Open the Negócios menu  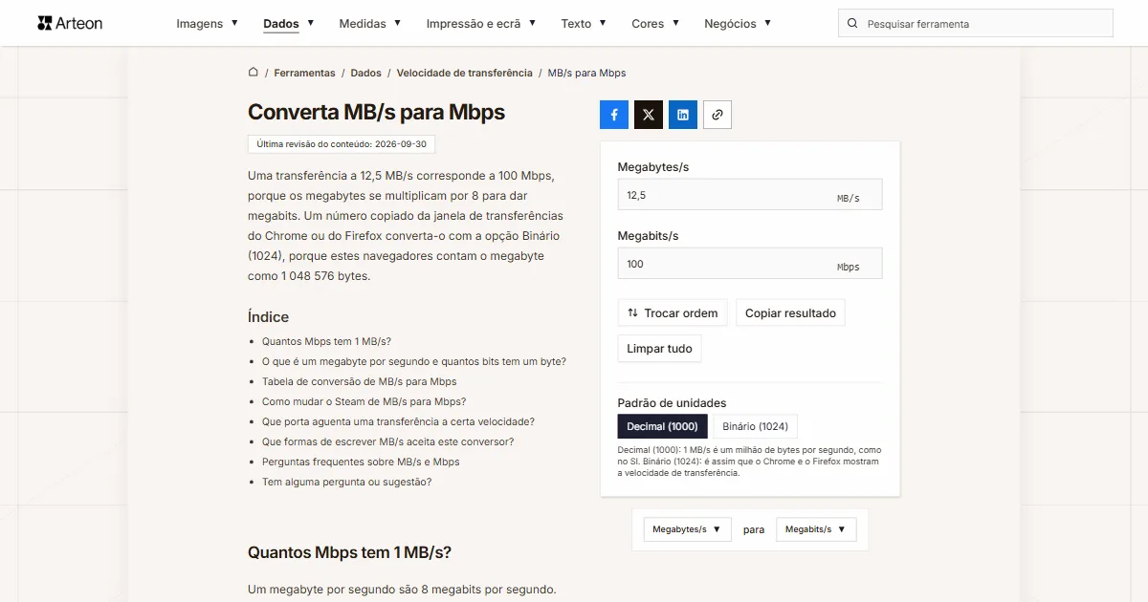point(738,24)
